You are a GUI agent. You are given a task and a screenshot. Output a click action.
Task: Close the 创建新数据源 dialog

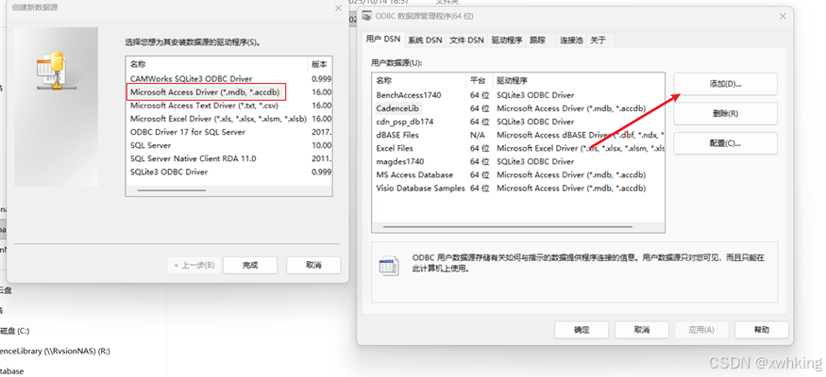338,8
